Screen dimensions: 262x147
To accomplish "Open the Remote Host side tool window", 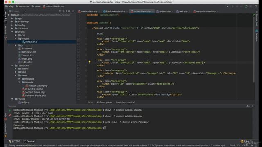I will pos(257,19).
